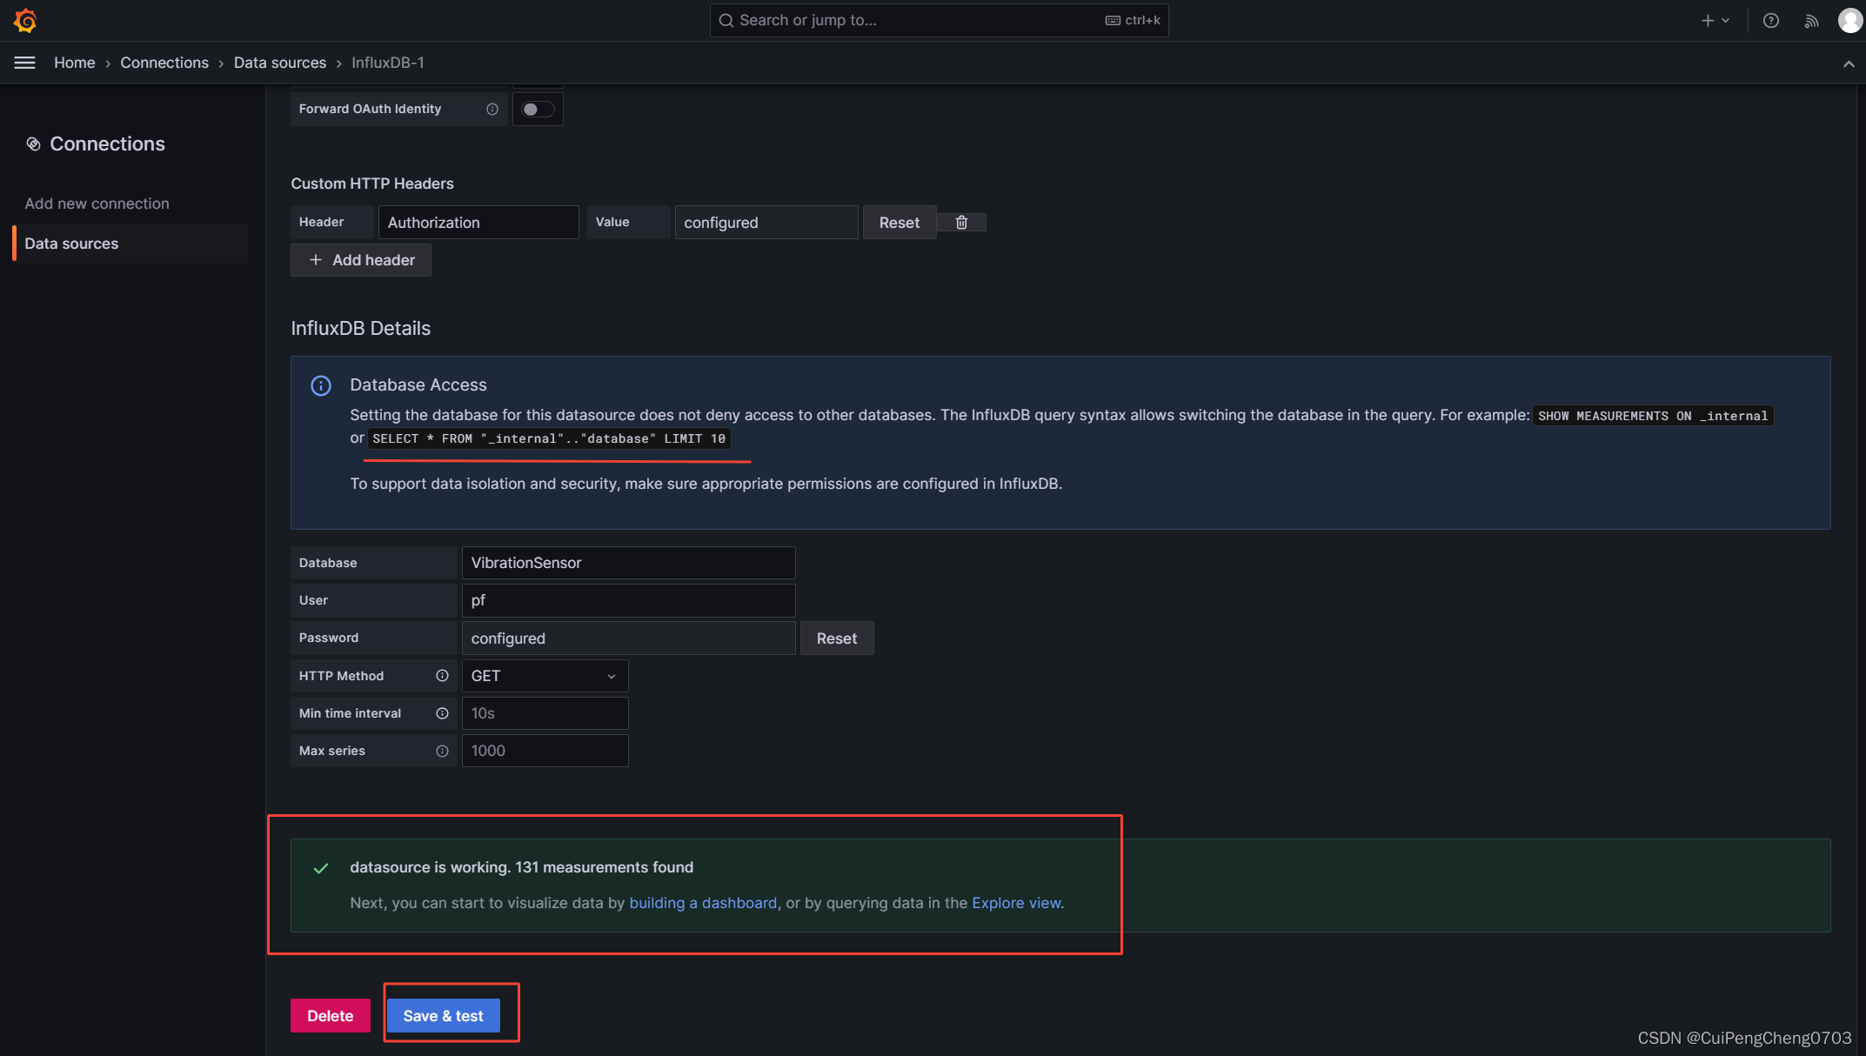Click the Forward OAuth Identity info icon
This screenshot has height=1056, width=1866.
click(x=492, y=109)
